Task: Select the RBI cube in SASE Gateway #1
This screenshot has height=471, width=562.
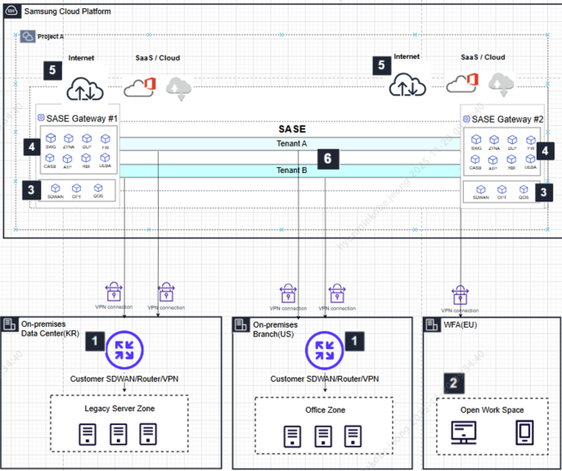Action: (86, 158)
